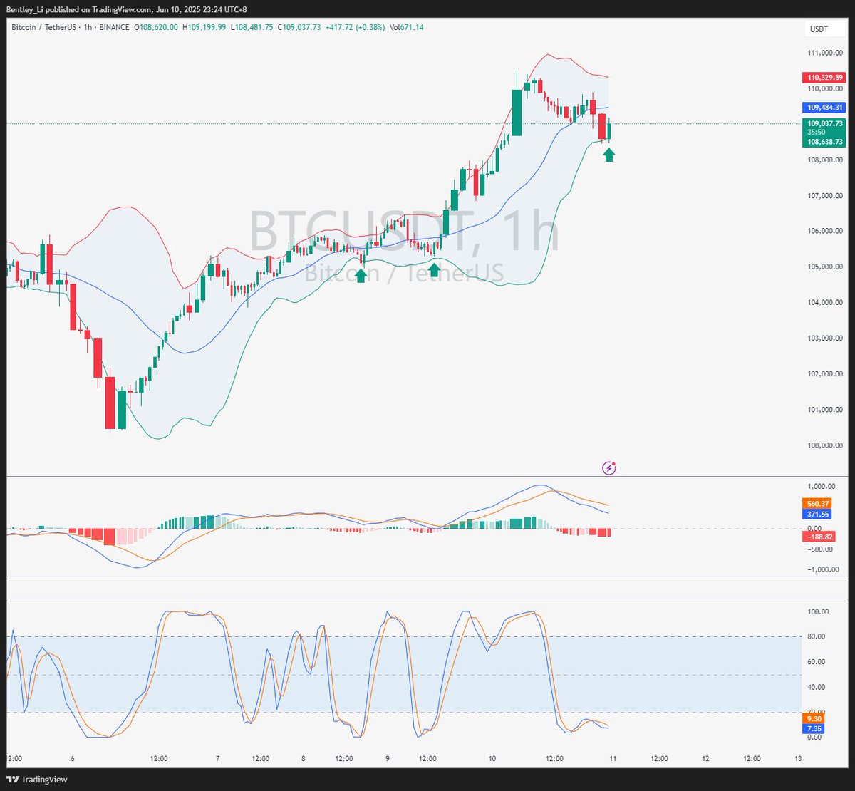Click the 104,000.00 price axis label

pos(824,302)
